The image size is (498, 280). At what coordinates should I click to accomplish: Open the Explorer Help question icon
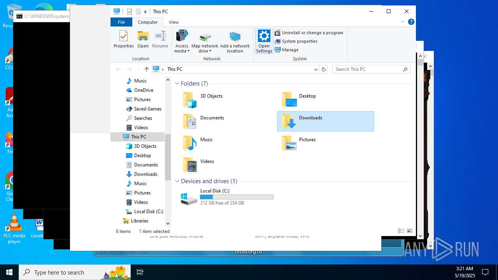click(411, 22)
